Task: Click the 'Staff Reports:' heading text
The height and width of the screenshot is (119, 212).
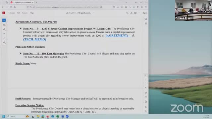Action: pyautogui.click(x=23, y=99)
